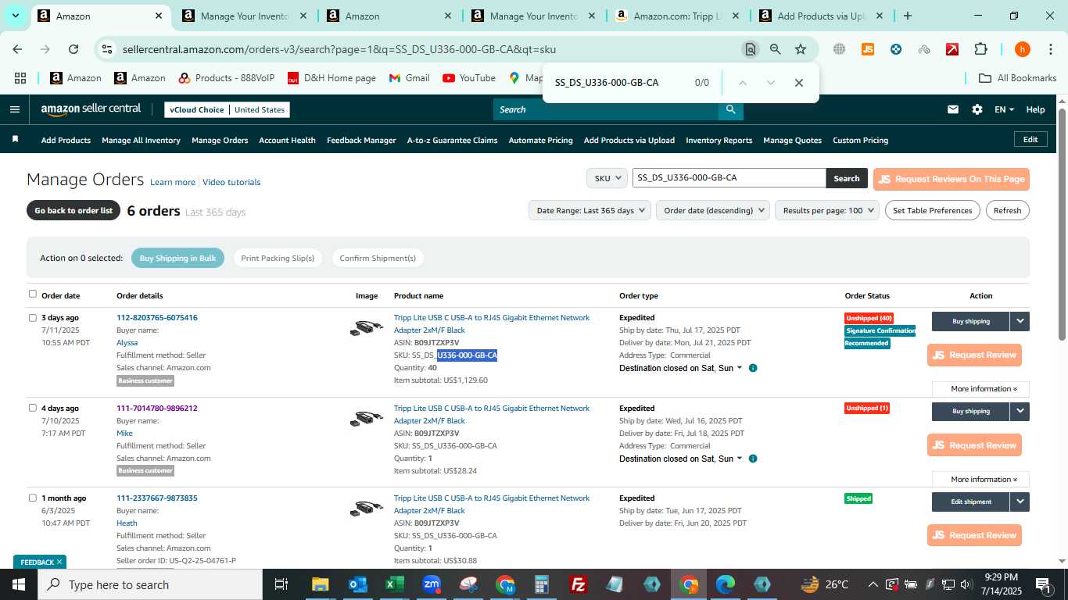Expand the Buy shipping arrow for Alyssa's order
Image resolution: width=1068 pixels, height=600 pixels.
point(1020,321)
